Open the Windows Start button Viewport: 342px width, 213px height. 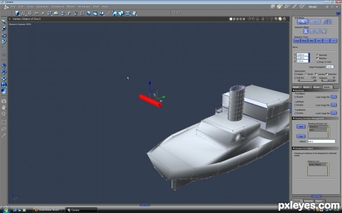[x=6, y=210]
